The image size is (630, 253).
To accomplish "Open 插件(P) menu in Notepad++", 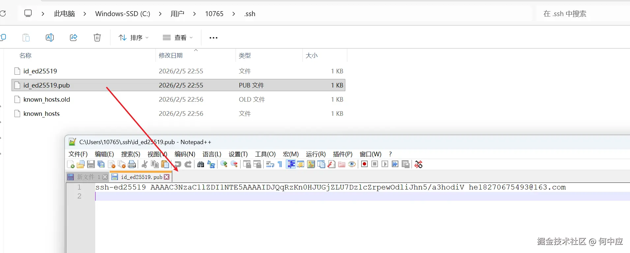I will [343, 154].
